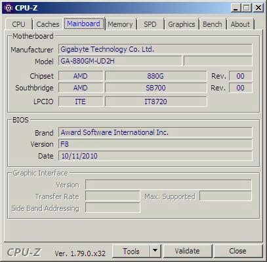Viewport: 267px width, 262px height.
Task: Click the LPCIO vendor ITE field
Action: coord(81,102)
